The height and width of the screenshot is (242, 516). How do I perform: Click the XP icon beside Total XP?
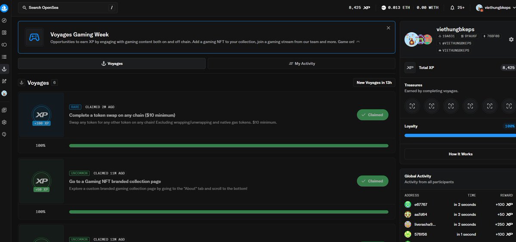[410, 67]
